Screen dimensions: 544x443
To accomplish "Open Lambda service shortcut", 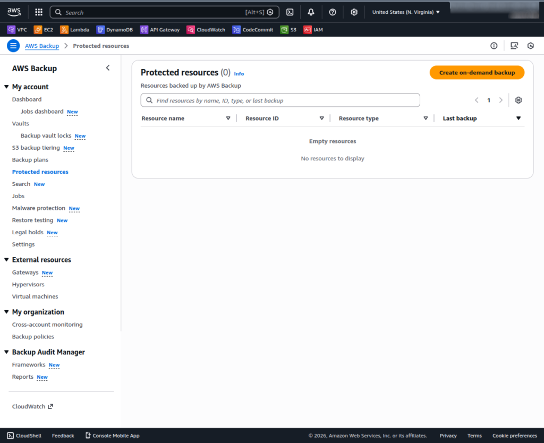I will click(x=74, y=30).
